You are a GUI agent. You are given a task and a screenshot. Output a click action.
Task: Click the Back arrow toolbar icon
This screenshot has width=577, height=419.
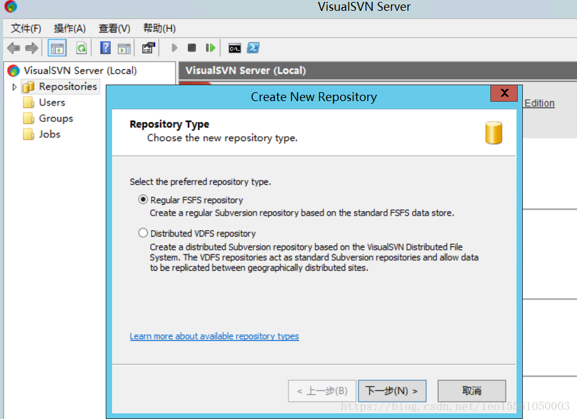pos(13,48)
